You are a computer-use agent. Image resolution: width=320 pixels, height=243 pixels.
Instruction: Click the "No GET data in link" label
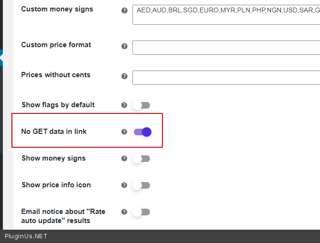click(x=54, y=132)
